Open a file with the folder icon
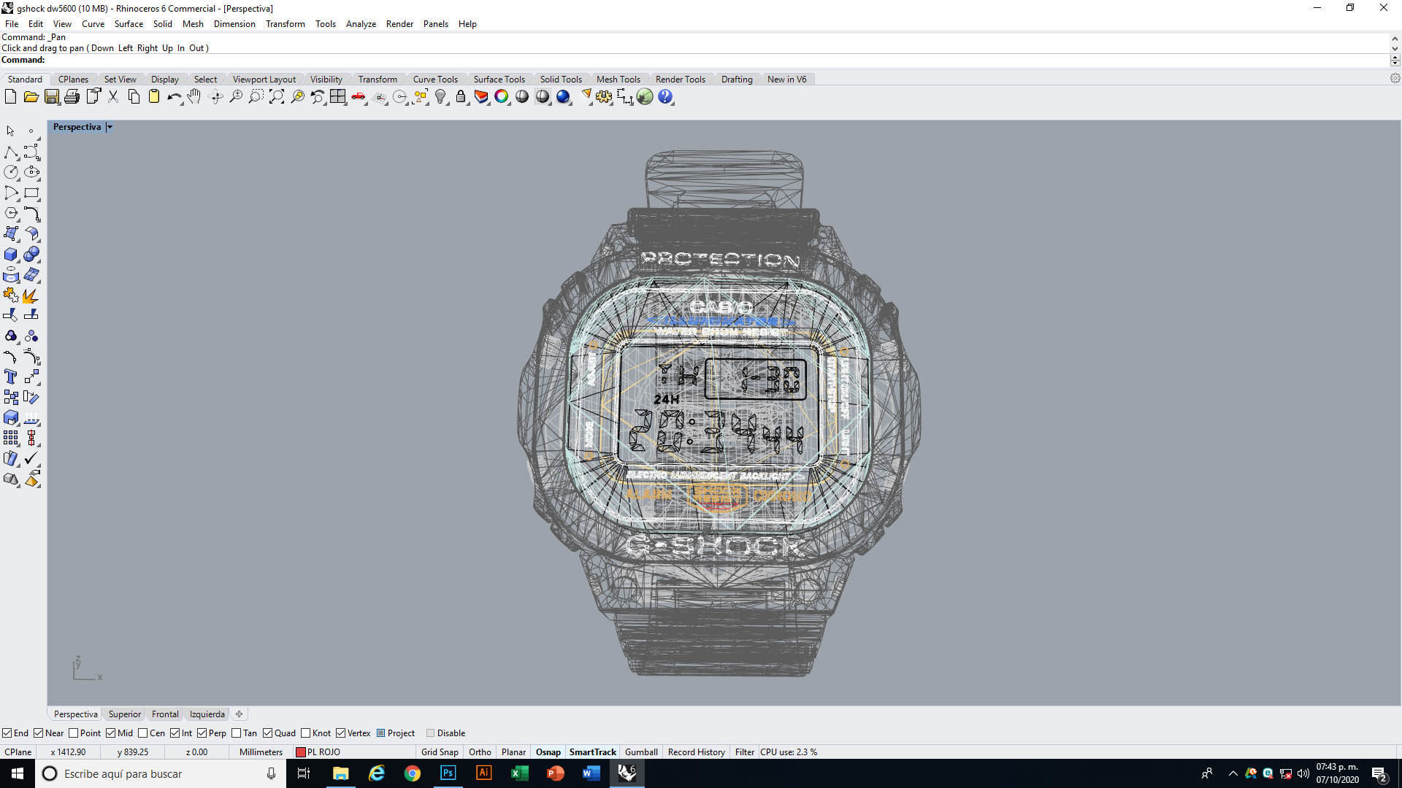 (x=31, y=97)
